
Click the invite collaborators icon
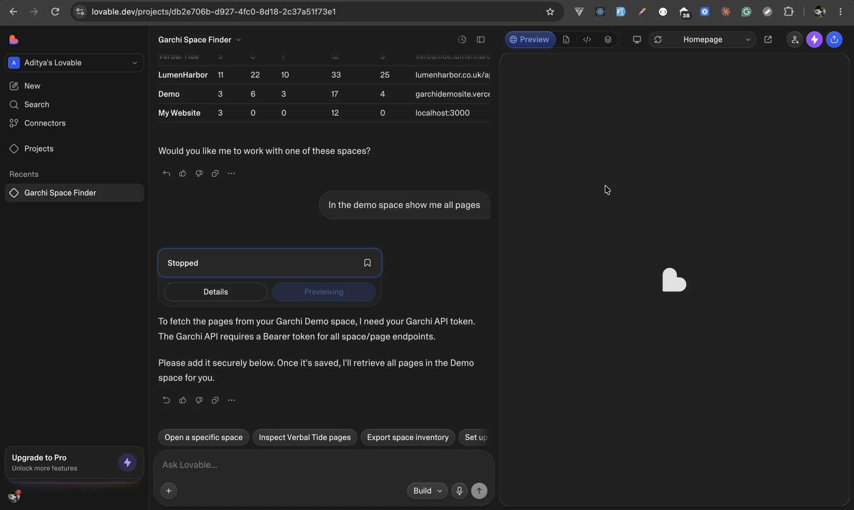[x=795, y=40]
